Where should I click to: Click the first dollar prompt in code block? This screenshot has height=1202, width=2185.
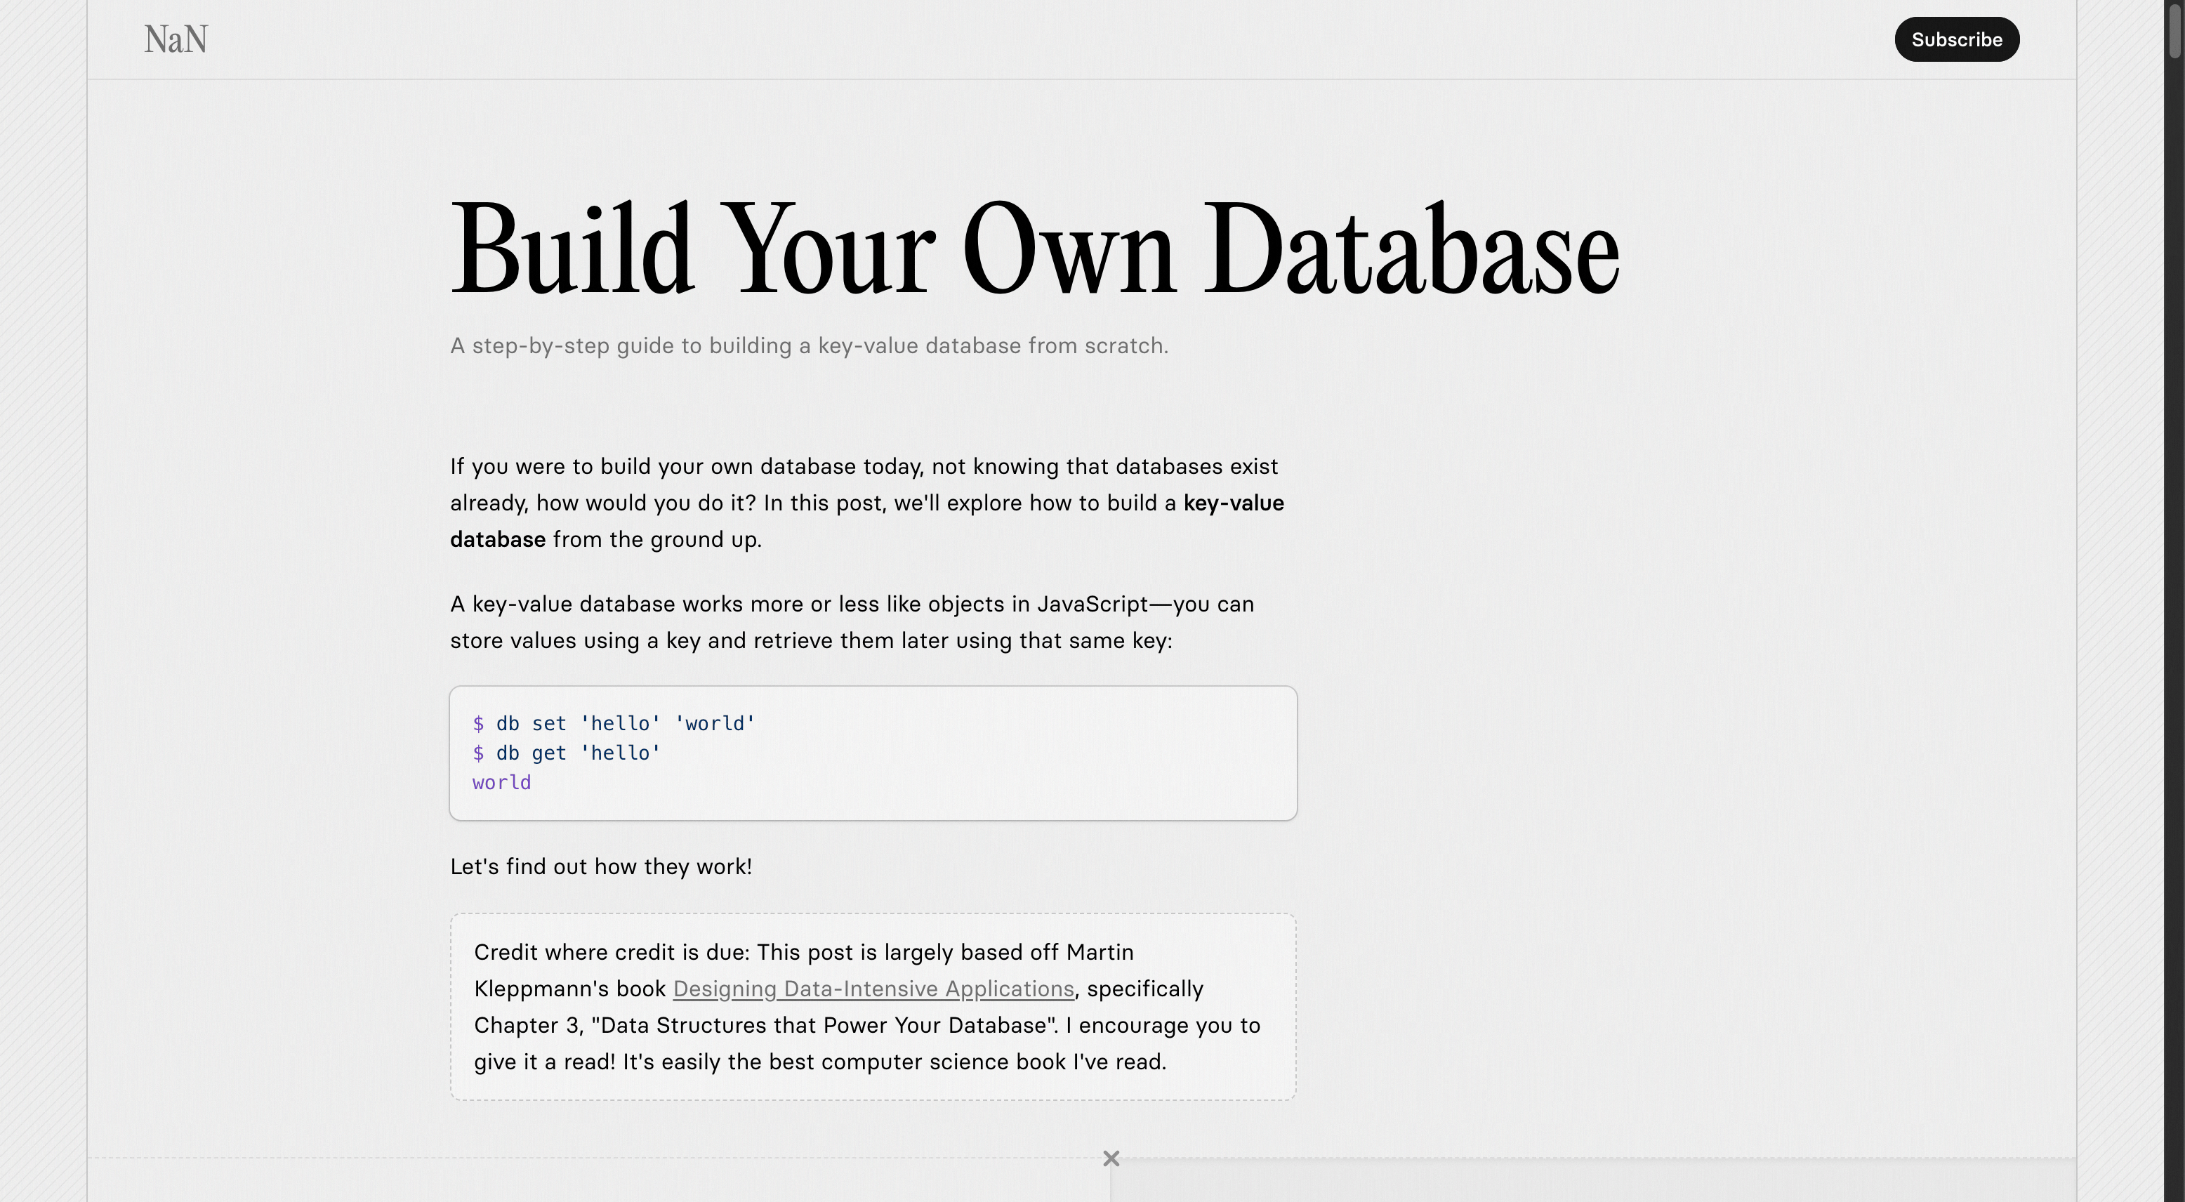tap(478, 724)
